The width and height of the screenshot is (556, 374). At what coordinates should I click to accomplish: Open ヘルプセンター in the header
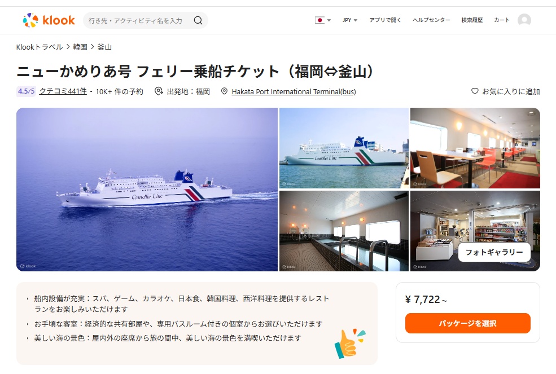(x=431, y=20)
